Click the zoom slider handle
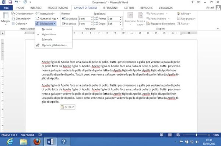This screenshot has height=146, width=221. 196,135
